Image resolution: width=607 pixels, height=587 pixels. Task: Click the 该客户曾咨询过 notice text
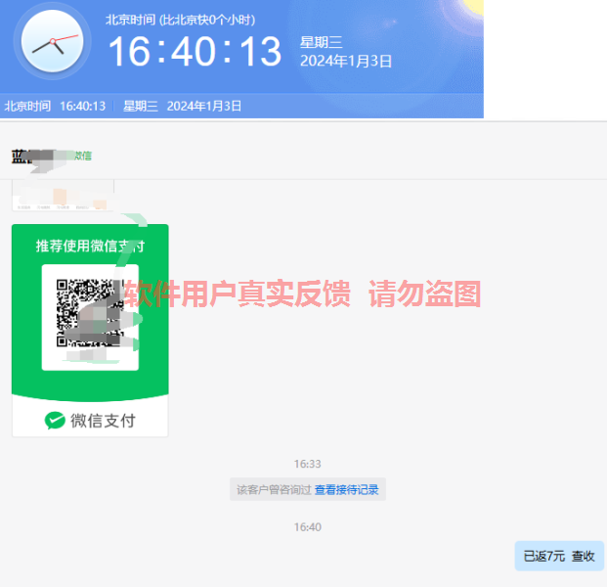click(273, 489)
